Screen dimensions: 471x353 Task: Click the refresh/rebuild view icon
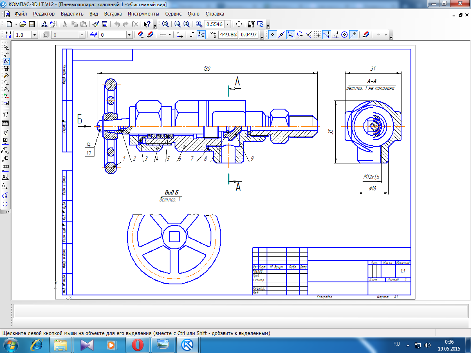click(260, 24)
